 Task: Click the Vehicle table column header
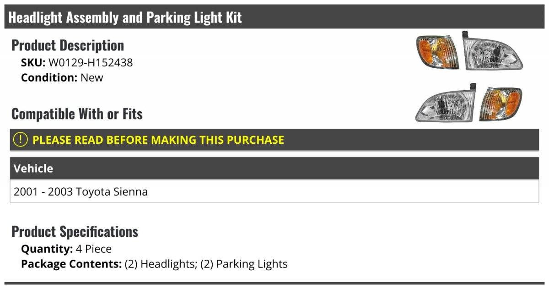click(x=33, y=169)
